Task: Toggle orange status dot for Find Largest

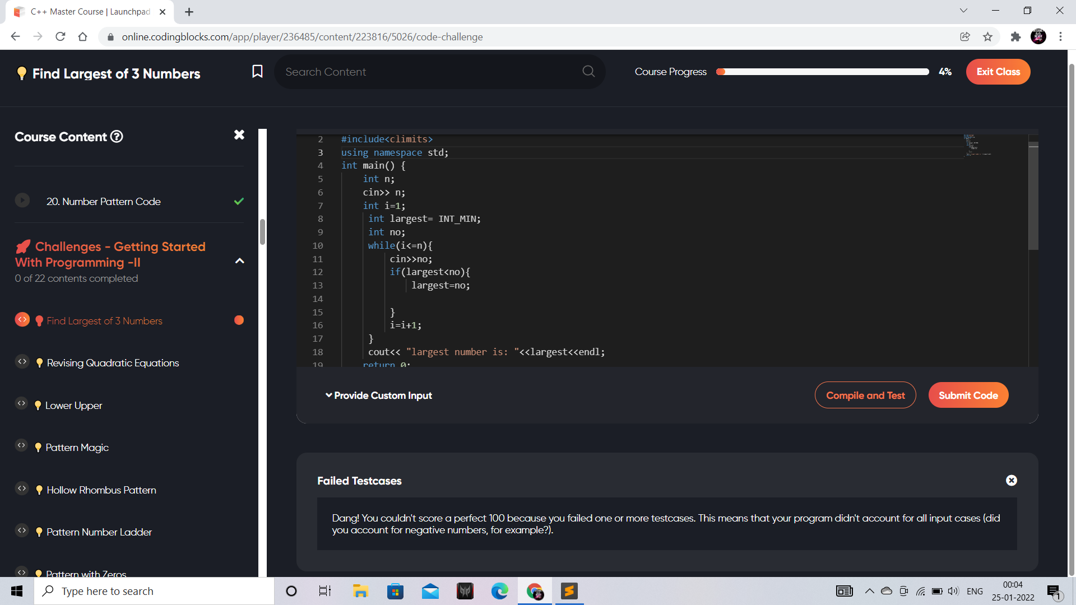Action: pyautogui.click(x=239, y=320)
